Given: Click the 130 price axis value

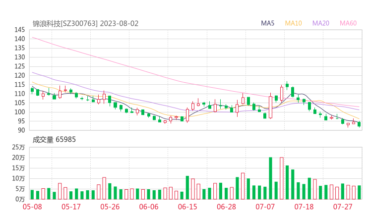Looking at the screenshot, I should tap(20, 57).
